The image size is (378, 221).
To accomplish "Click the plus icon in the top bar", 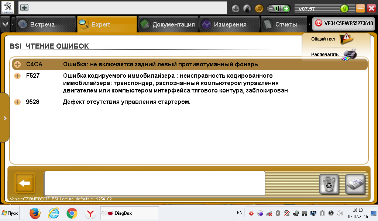I will coord(24,8).
